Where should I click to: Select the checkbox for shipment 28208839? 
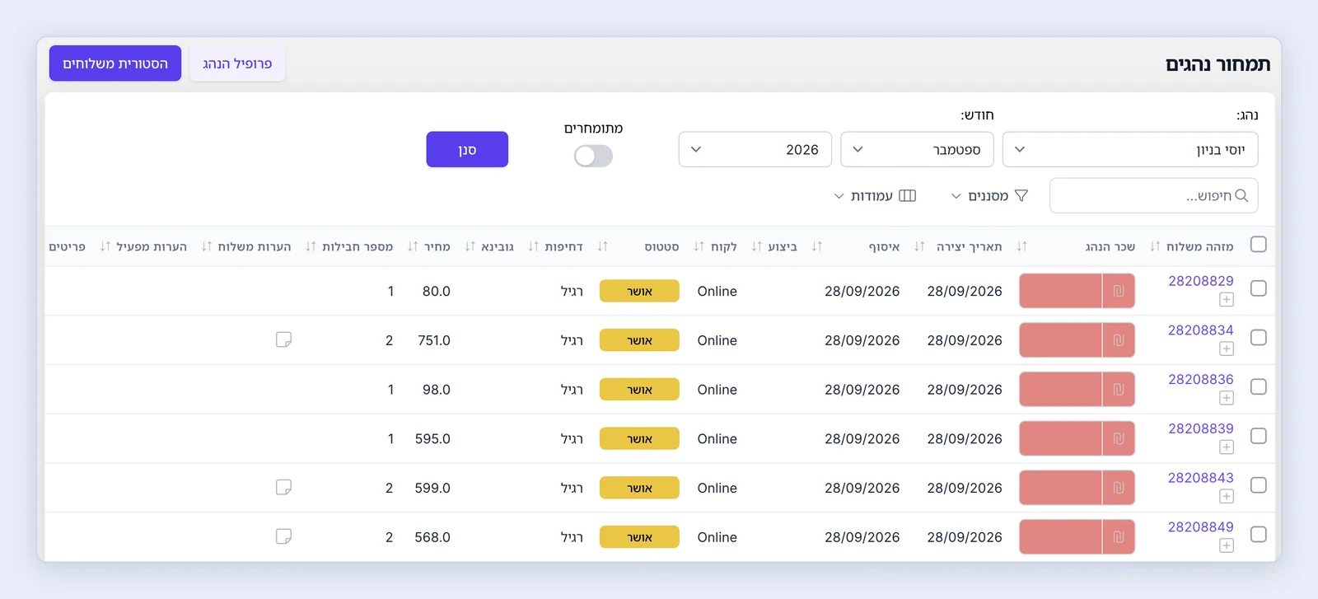[1258, 436]
